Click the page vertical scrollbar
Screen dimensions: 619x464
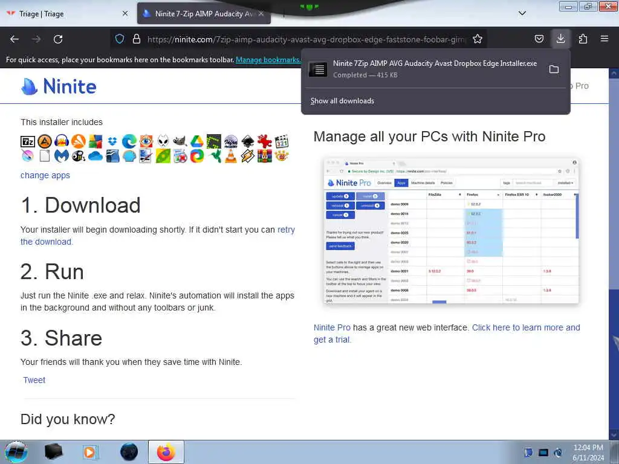point(614,254)
